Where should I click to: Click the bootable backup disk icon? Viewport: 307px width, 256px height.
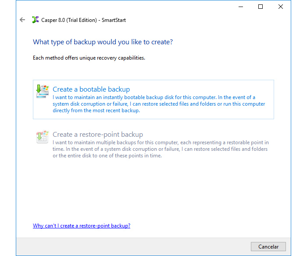click(42, 91)
